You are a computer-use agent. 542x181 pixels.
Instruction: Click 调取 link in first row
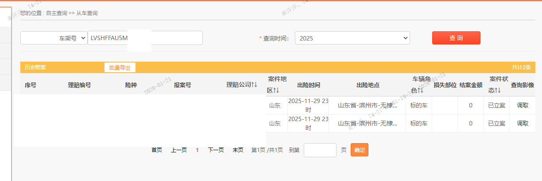point(523,105)
